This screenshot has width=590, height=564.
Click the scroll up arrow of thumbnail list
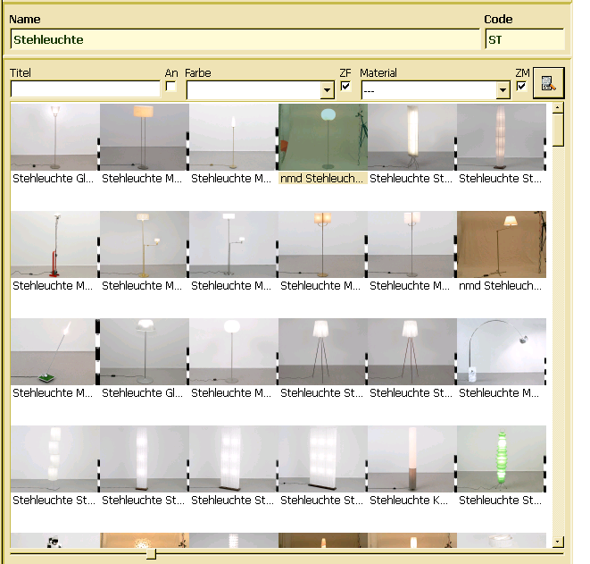(x=558, y=108)
